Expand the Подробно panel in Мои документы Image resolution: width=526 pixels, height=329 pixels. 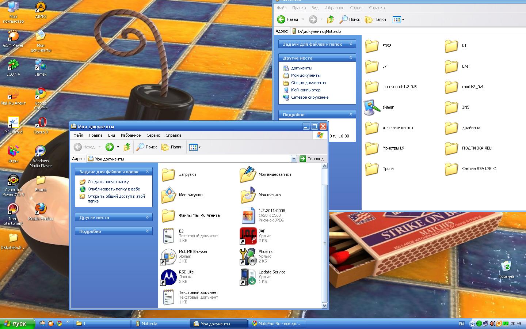point(147,231)
